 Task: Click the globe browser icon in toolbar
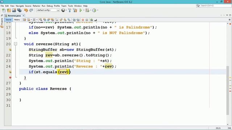[63, 10]
